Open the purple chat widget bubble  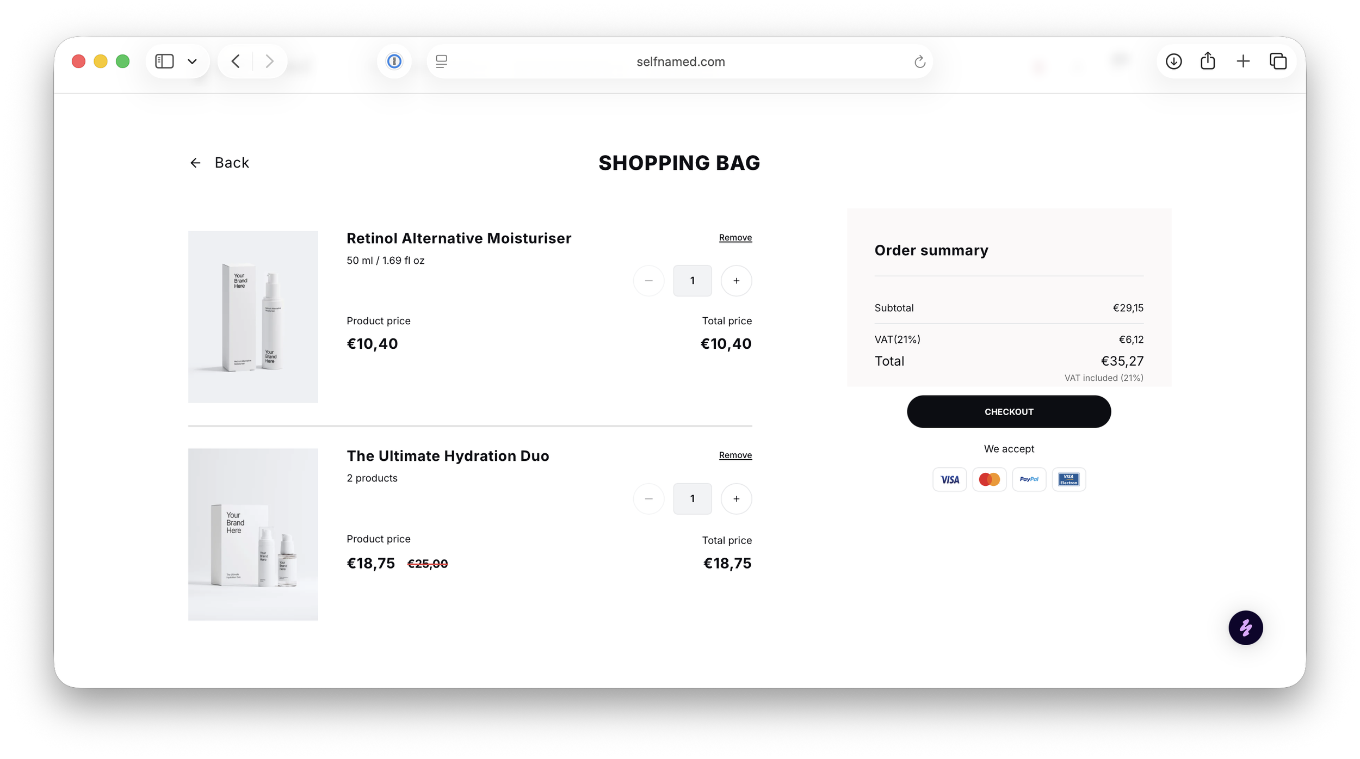pyautogui.click(x=1246, y=628)
